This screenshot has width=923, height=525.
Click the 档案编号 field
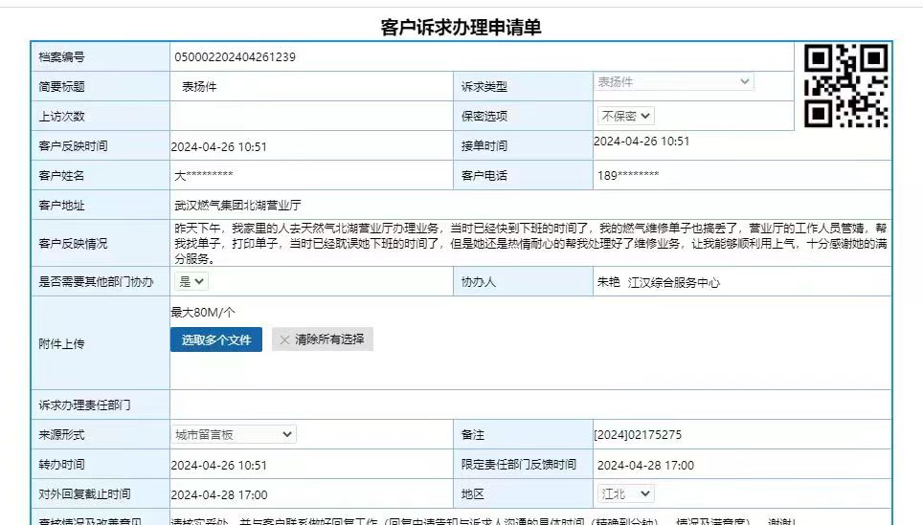click(x=479, y=56)
